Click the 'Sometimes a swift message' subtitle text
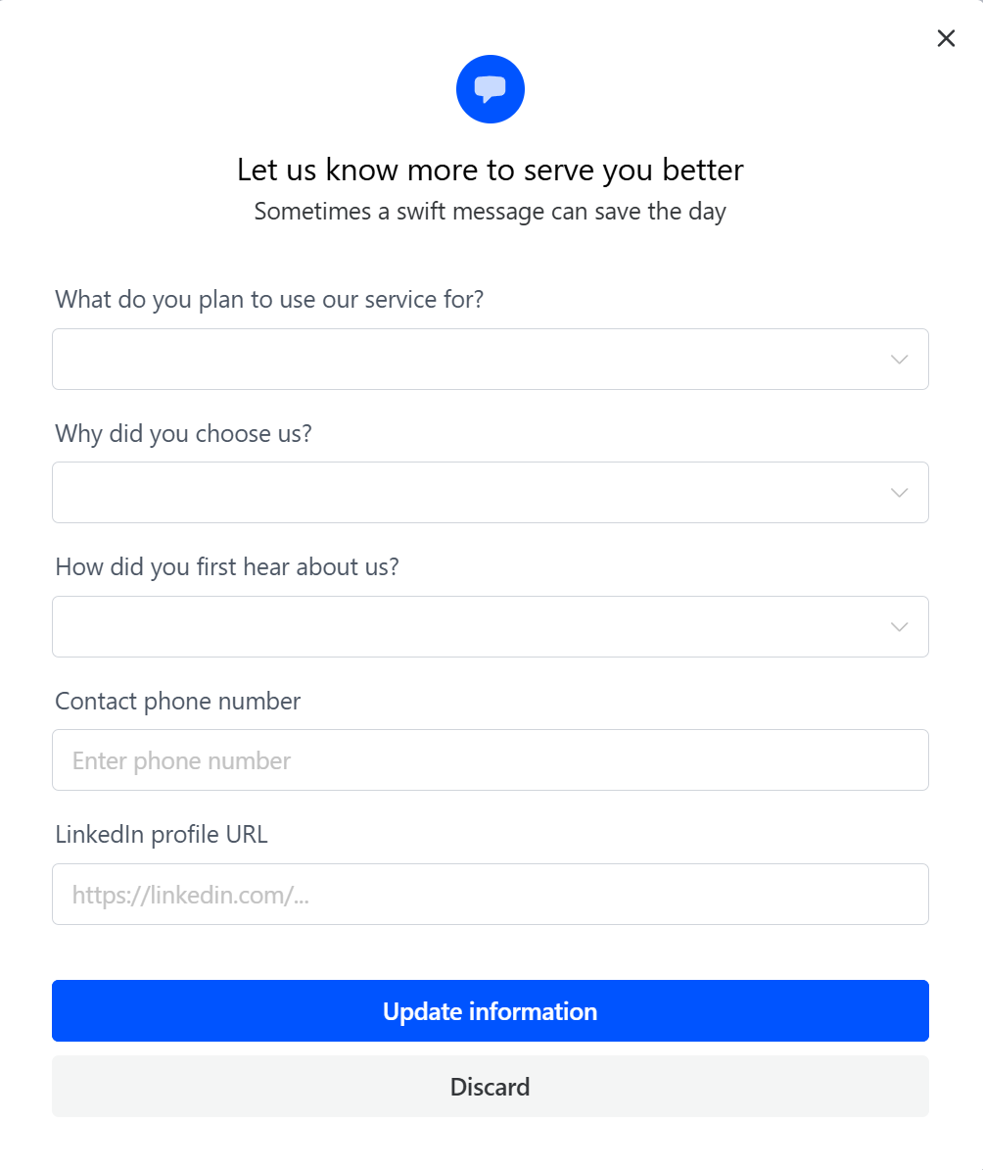This screenshot has height=1170, width=983. (x=491, y=212)
